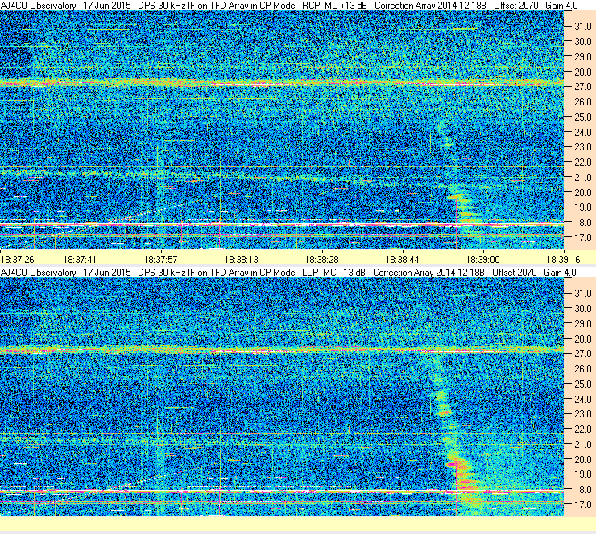Viewport: 596px width, 534px height.
Task: Click the 31.0 frequency label on RCP spectrogram
Action: 582,27
